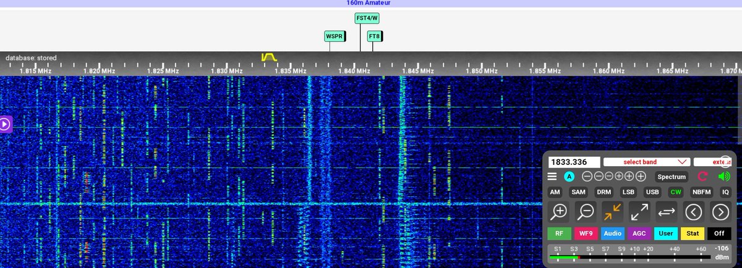Click the 1.815 MHz mark on frequency scale

click(x=35, y=71)
